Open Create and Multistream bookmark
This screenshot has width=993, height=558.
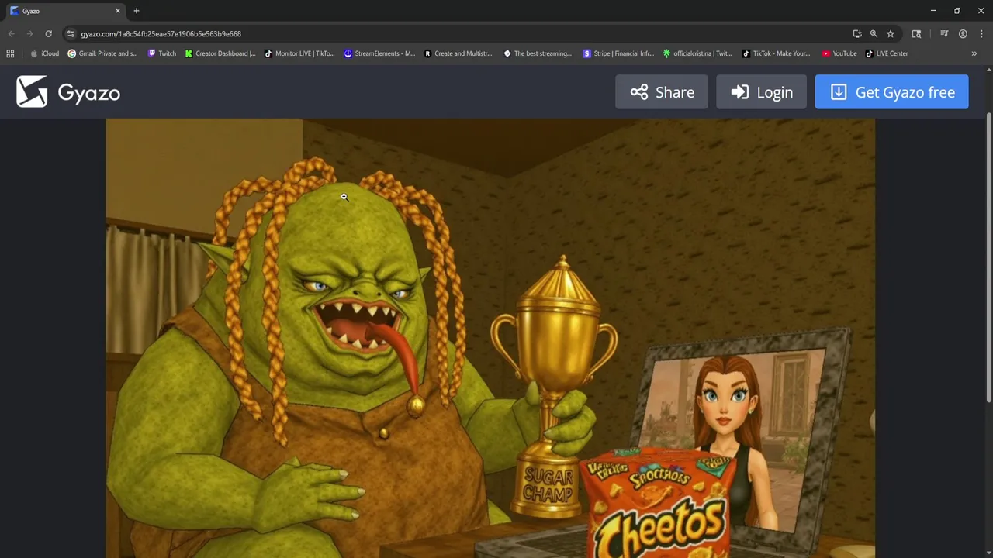(x=458, y=53)
